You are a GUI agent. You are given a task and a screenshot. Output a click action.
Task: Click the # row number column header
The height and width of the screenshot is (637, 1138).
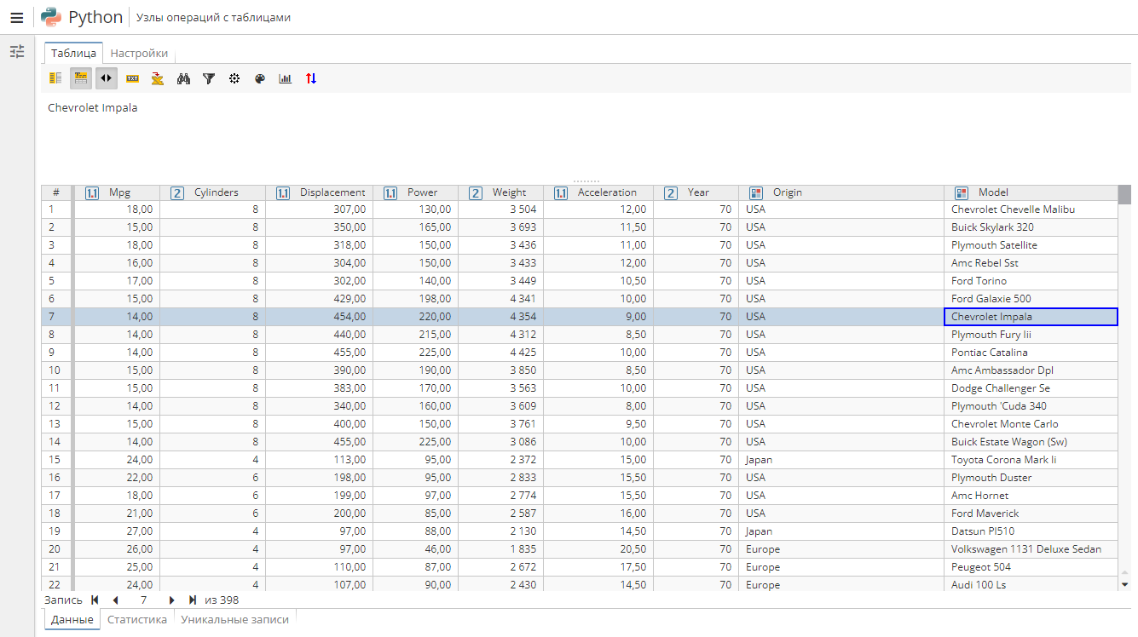pos(56,192)
